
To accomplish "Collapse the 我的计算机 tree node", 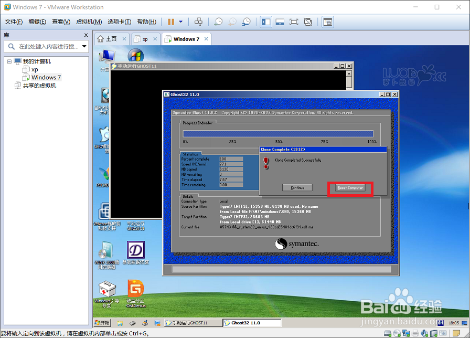I will [x=9, y=61].
